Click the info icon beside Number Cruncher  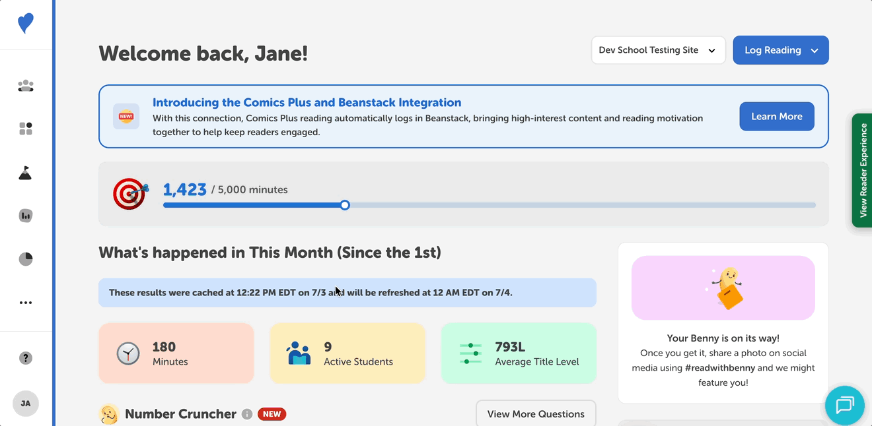pos(247,414)
